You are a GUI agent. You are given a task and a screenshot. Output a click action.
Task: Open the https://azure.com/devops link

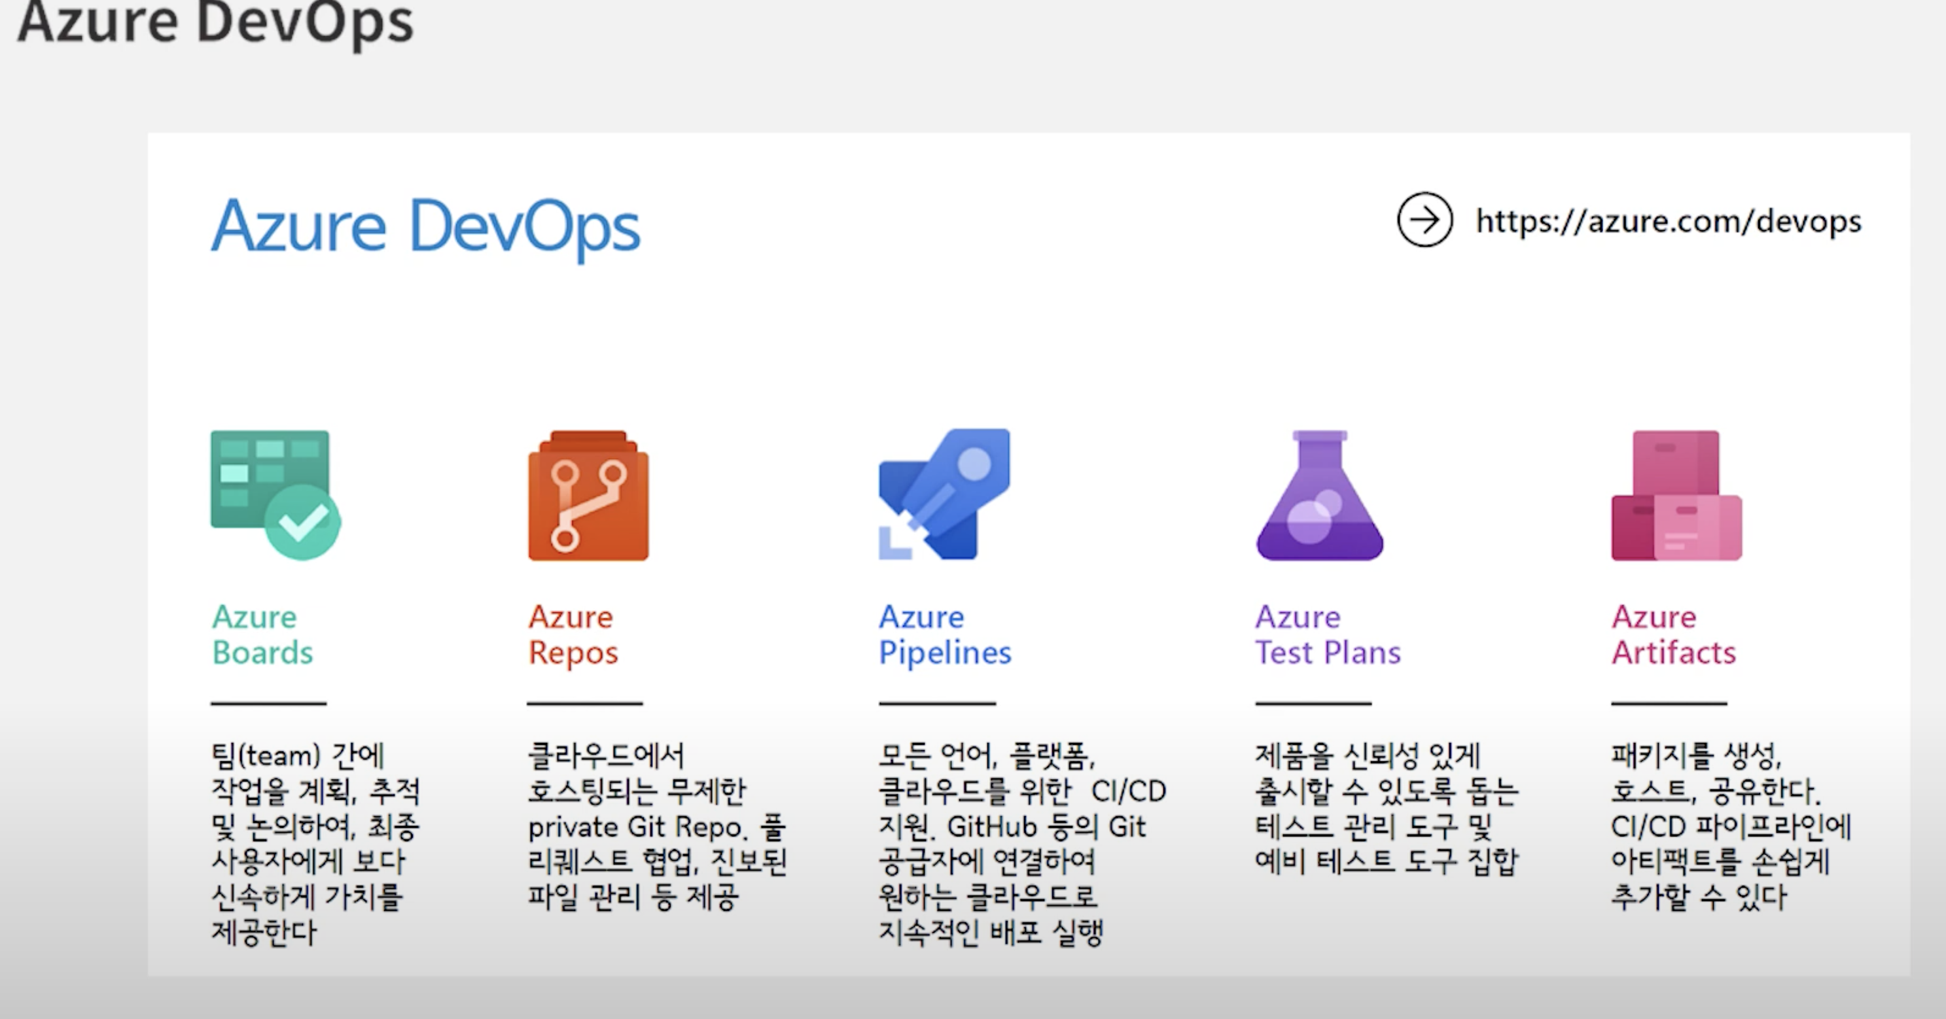click(1669, 221)
